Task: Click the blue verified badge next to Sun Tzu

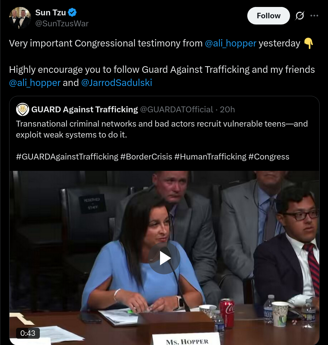Action: [72, 12]
